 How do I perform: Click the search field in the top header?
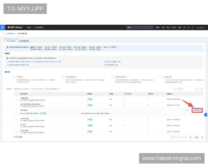139,27
